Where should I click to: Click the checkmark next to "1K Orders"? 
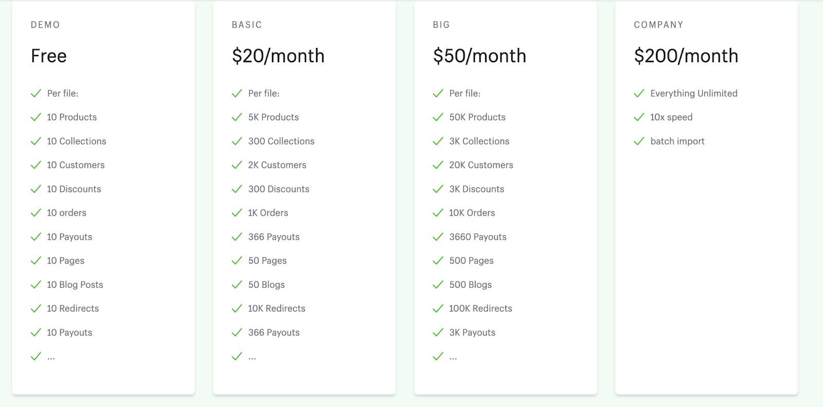(237, 213)
